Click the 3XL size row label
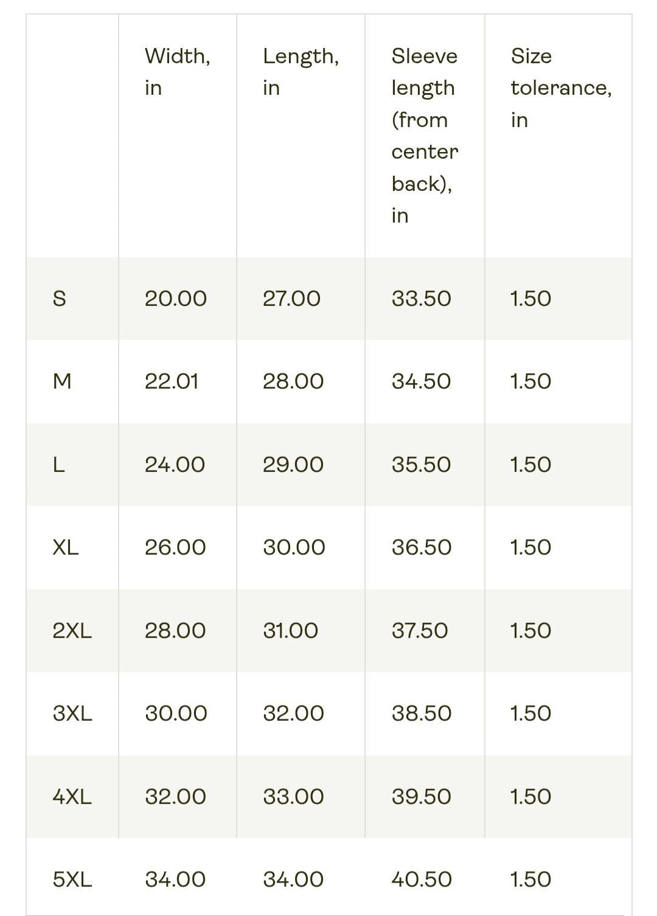 pyautogui.click(x=72, y=713)
